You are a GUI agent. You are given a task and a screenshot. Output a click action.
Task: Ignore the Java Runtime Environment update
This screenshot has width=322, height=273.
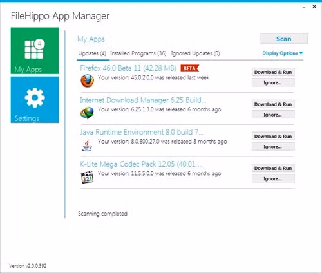(x=273, y=147)
